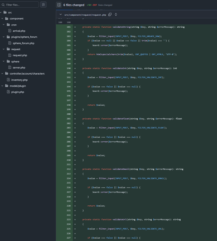The height and width of the screenshot is (241, 217).
Task: Click FILTER_UNSAFE_RAW constant on line 183
Action: click(149, 36)
